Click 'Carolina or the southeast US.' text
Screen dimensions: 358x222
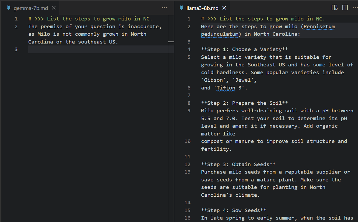click(73, 42)
